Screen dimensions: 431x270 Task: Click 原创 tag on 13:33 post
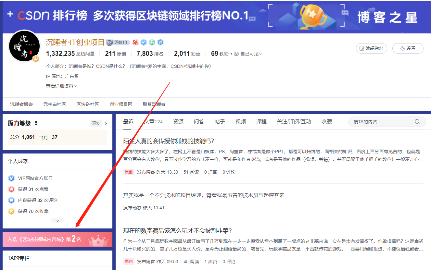(129, 172)
